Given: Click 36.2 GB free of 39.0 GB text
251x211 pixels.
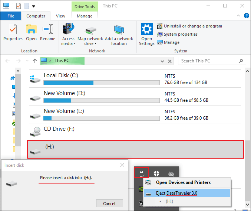Looking at the screenshot, I should click(x=186, y=118).
